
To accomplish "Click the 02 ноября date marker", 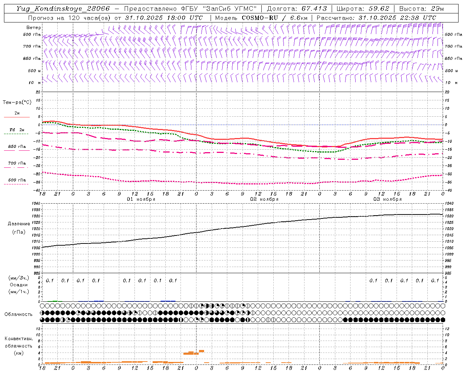I will tap(264, 199).
